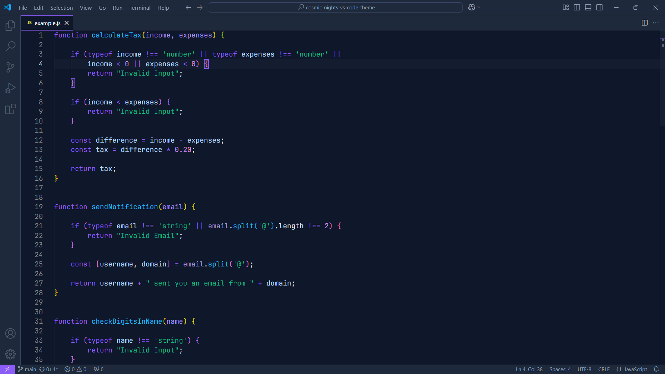
Task: Open the Edit menu
Action: pyautogui.click(x=38, y=8)
